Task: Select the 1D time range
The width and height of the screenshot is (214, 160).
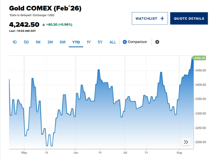Action: click(x=15, y=42)
